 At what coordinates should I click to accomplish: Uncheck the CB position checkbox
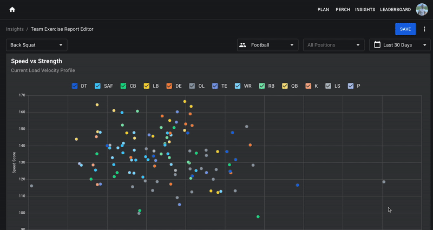pos(123,86)
